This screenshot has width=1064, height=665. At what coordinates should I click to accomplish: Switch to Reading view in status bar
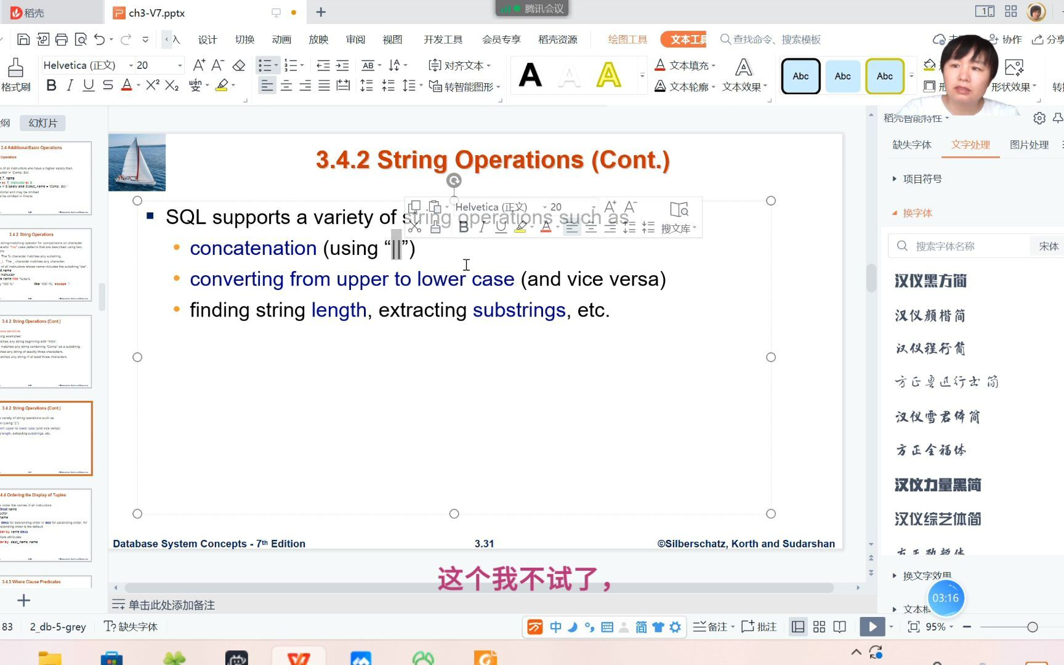tap(840, 627)
